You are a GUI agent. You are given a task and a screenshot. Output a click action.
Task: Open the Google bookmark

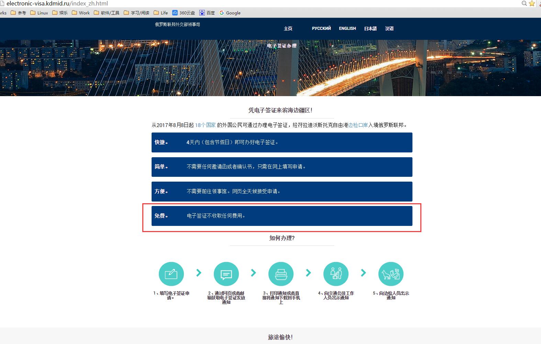(x=230, y=13)
